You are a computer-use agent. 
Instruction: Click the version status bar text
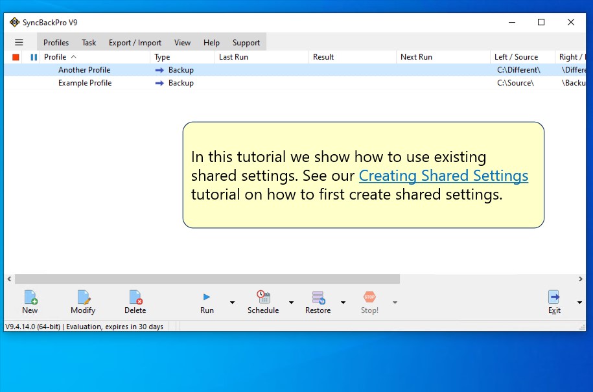click(x=84, y=327)
